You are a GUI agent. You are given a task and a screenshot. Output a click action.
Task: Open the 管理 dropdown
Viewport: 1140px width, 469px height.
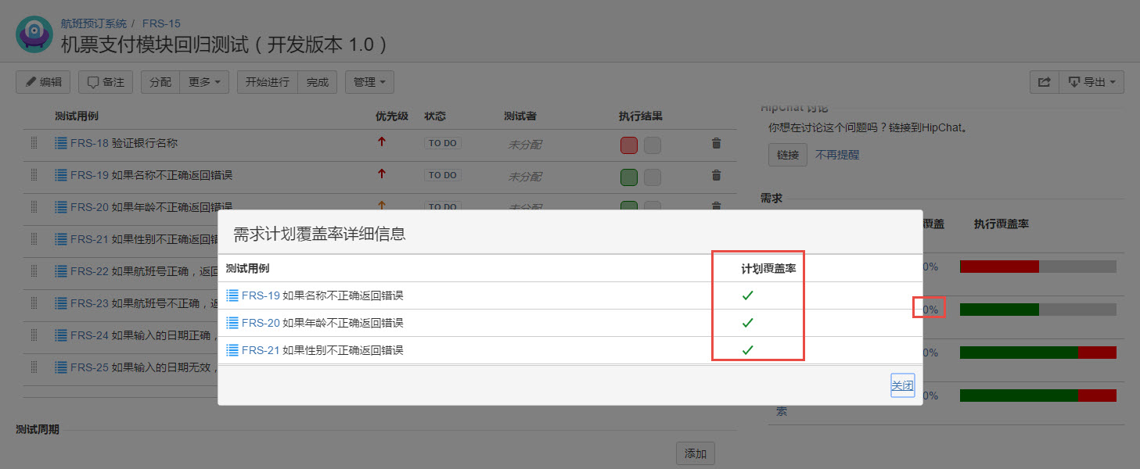tap(369, 82)
